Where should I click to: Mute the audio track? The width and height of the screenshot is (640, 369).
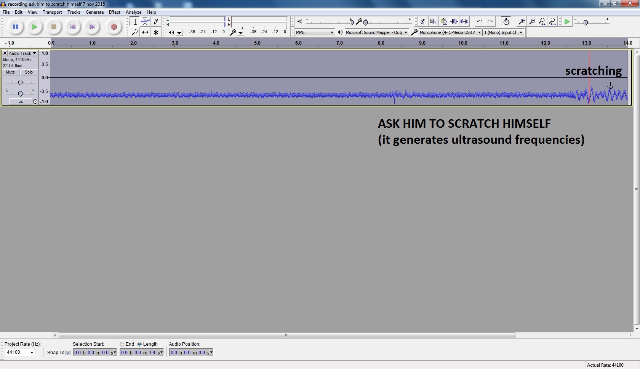point(11,72)
